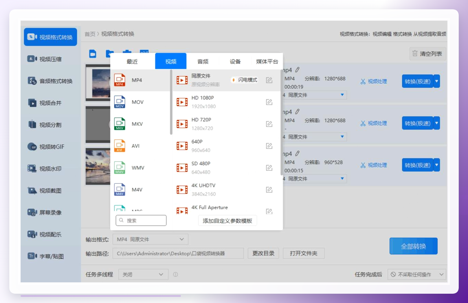Edit the HD 1080P preset parameters
This screenshot has height=303, width=468.
point(269,102)
